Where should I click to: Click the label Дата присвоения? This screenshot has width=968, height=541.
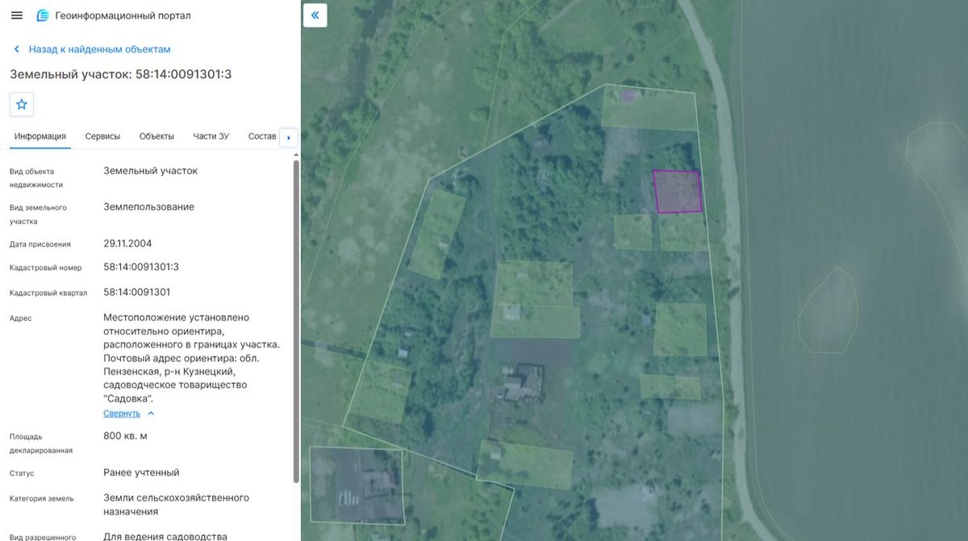point(40,244)
